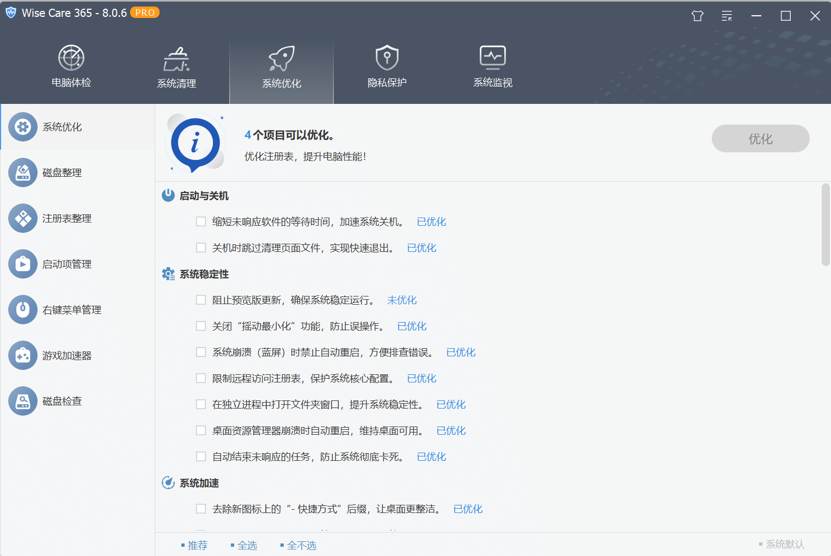
Task: Open the menu list icon in title bar
Action: 727,16
